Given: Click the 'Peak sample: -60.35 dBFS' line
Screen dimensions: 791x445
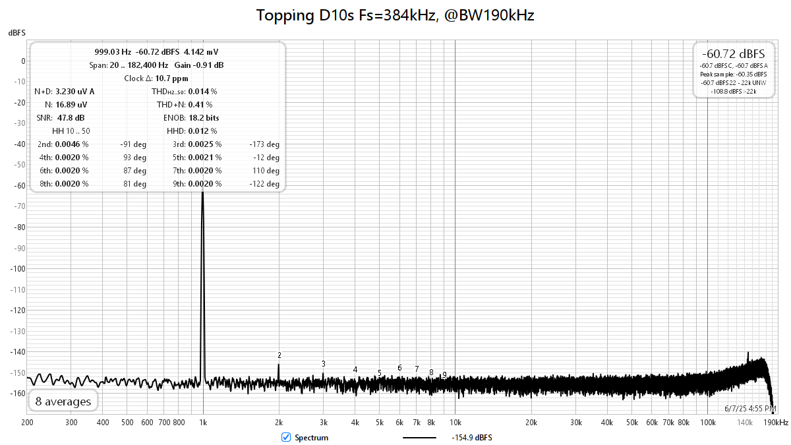Looking at the screenshot, I should click(x=734, y=74).
